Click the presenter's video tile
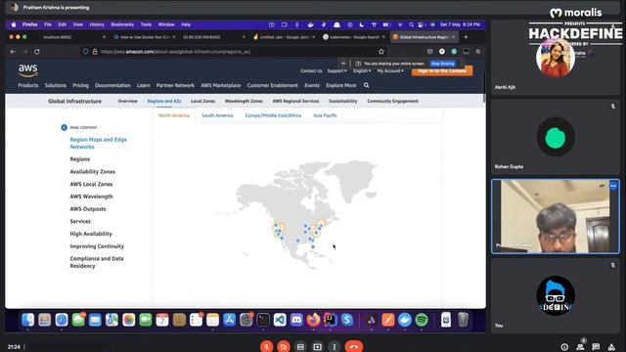The image size is (626, 352). click(556, 216)
